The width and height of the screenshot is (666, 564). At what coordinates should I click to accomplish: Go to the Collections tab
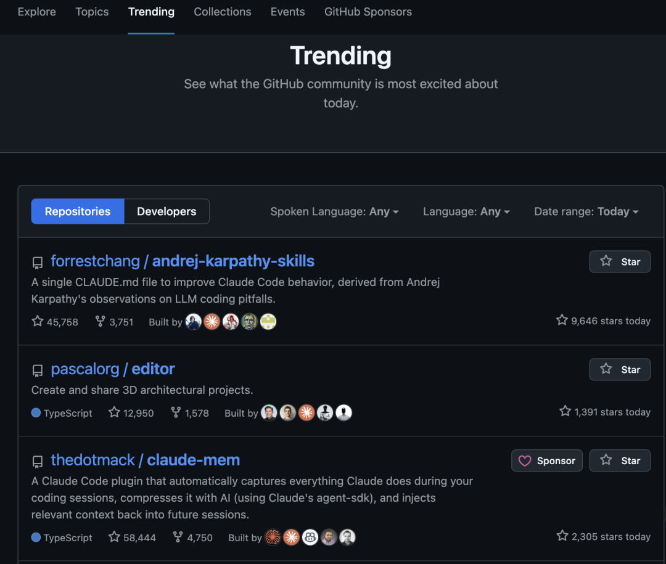pos(222,12)
